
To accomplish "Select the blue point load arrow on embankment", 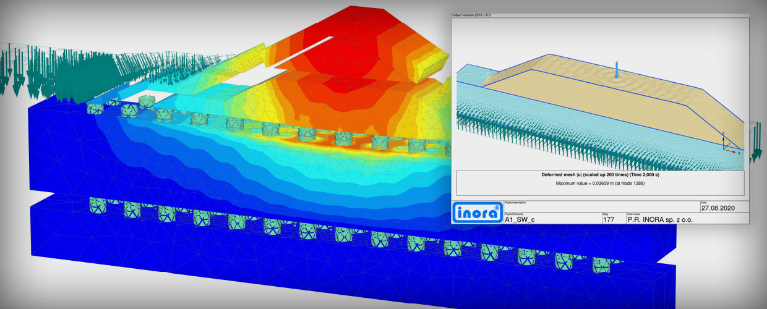I will pyautogui.click(x=616, y=70).
